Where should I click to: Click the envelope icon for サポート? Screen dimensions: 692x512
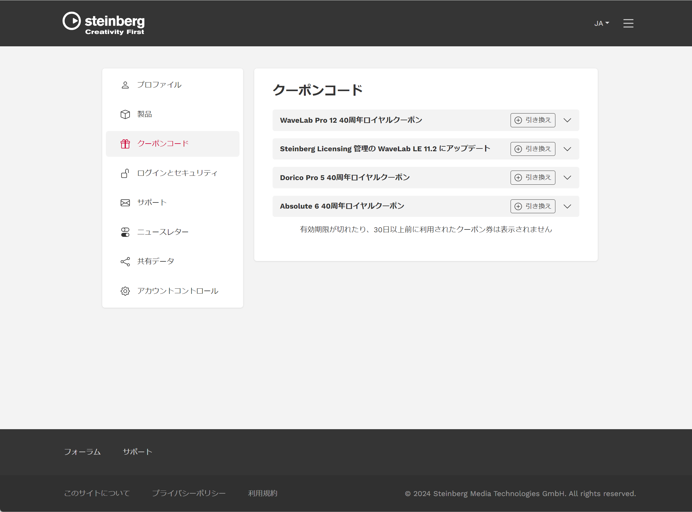tap(125, 203)
